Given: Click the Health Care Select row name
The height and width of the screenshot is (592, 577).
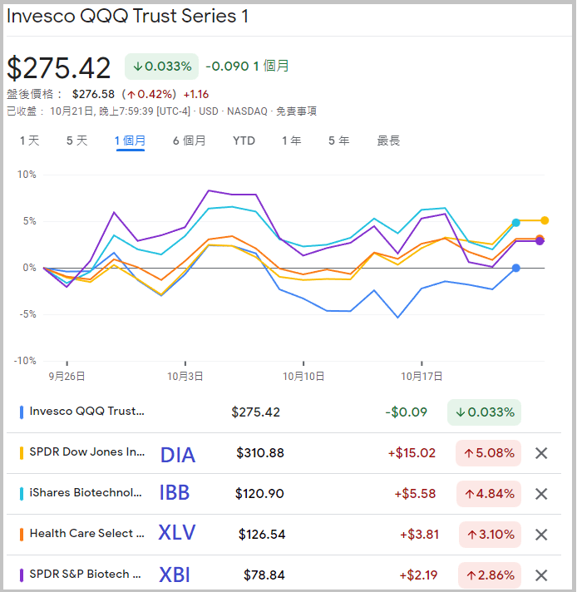Looking at the screenshot, I should [x=86, y=535].
